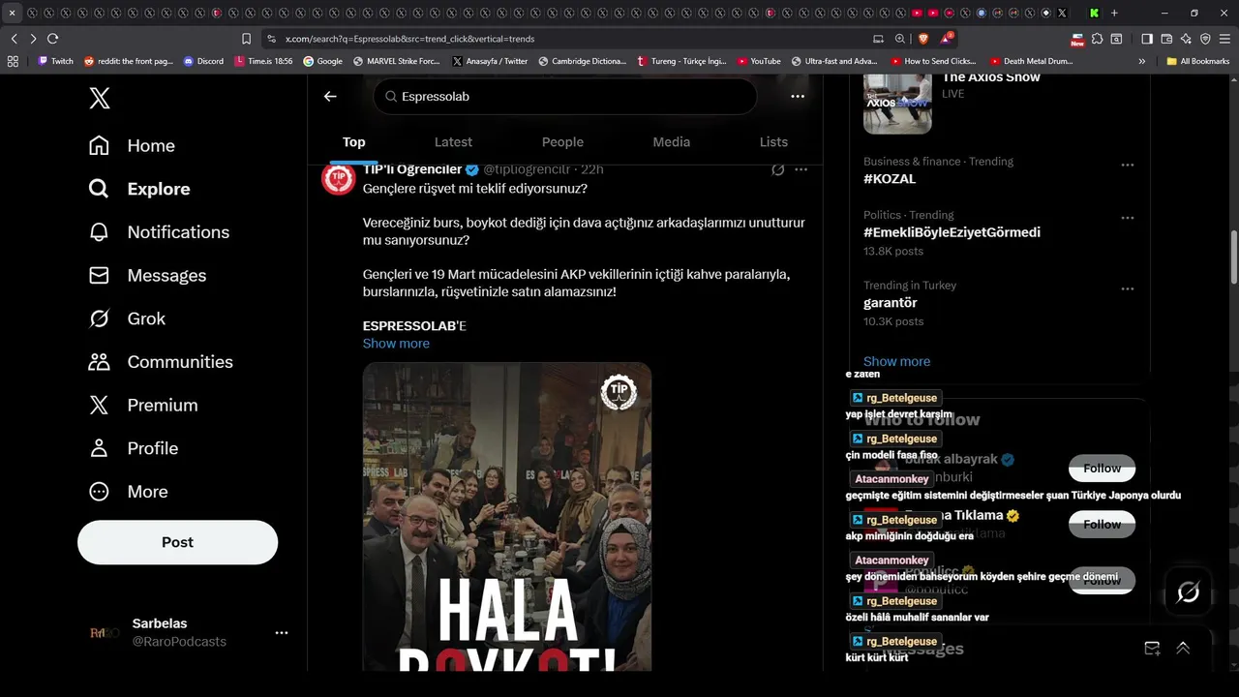The width and height of the screenshot is (1239, 697).
Task: Open the #EmekliBöyleEziyetGörmedi trend
Action: point(952,232)
